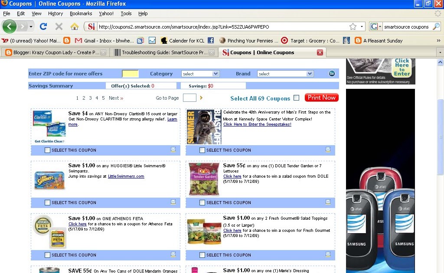Open the Help menu

143,13
